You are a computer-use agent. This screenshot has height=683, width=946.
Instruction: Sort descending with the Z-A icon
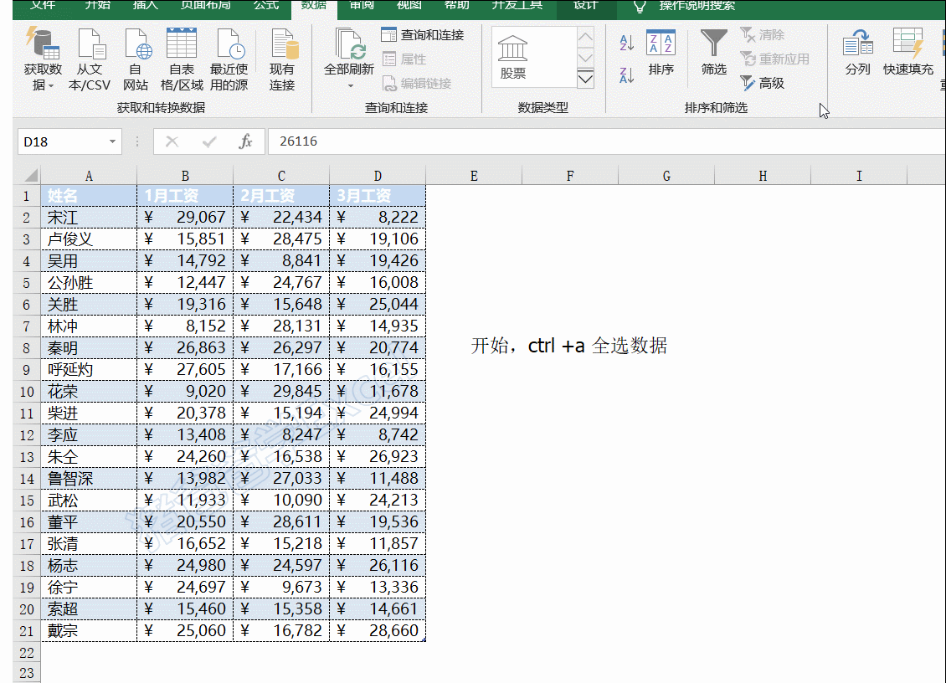coord(626,75)
